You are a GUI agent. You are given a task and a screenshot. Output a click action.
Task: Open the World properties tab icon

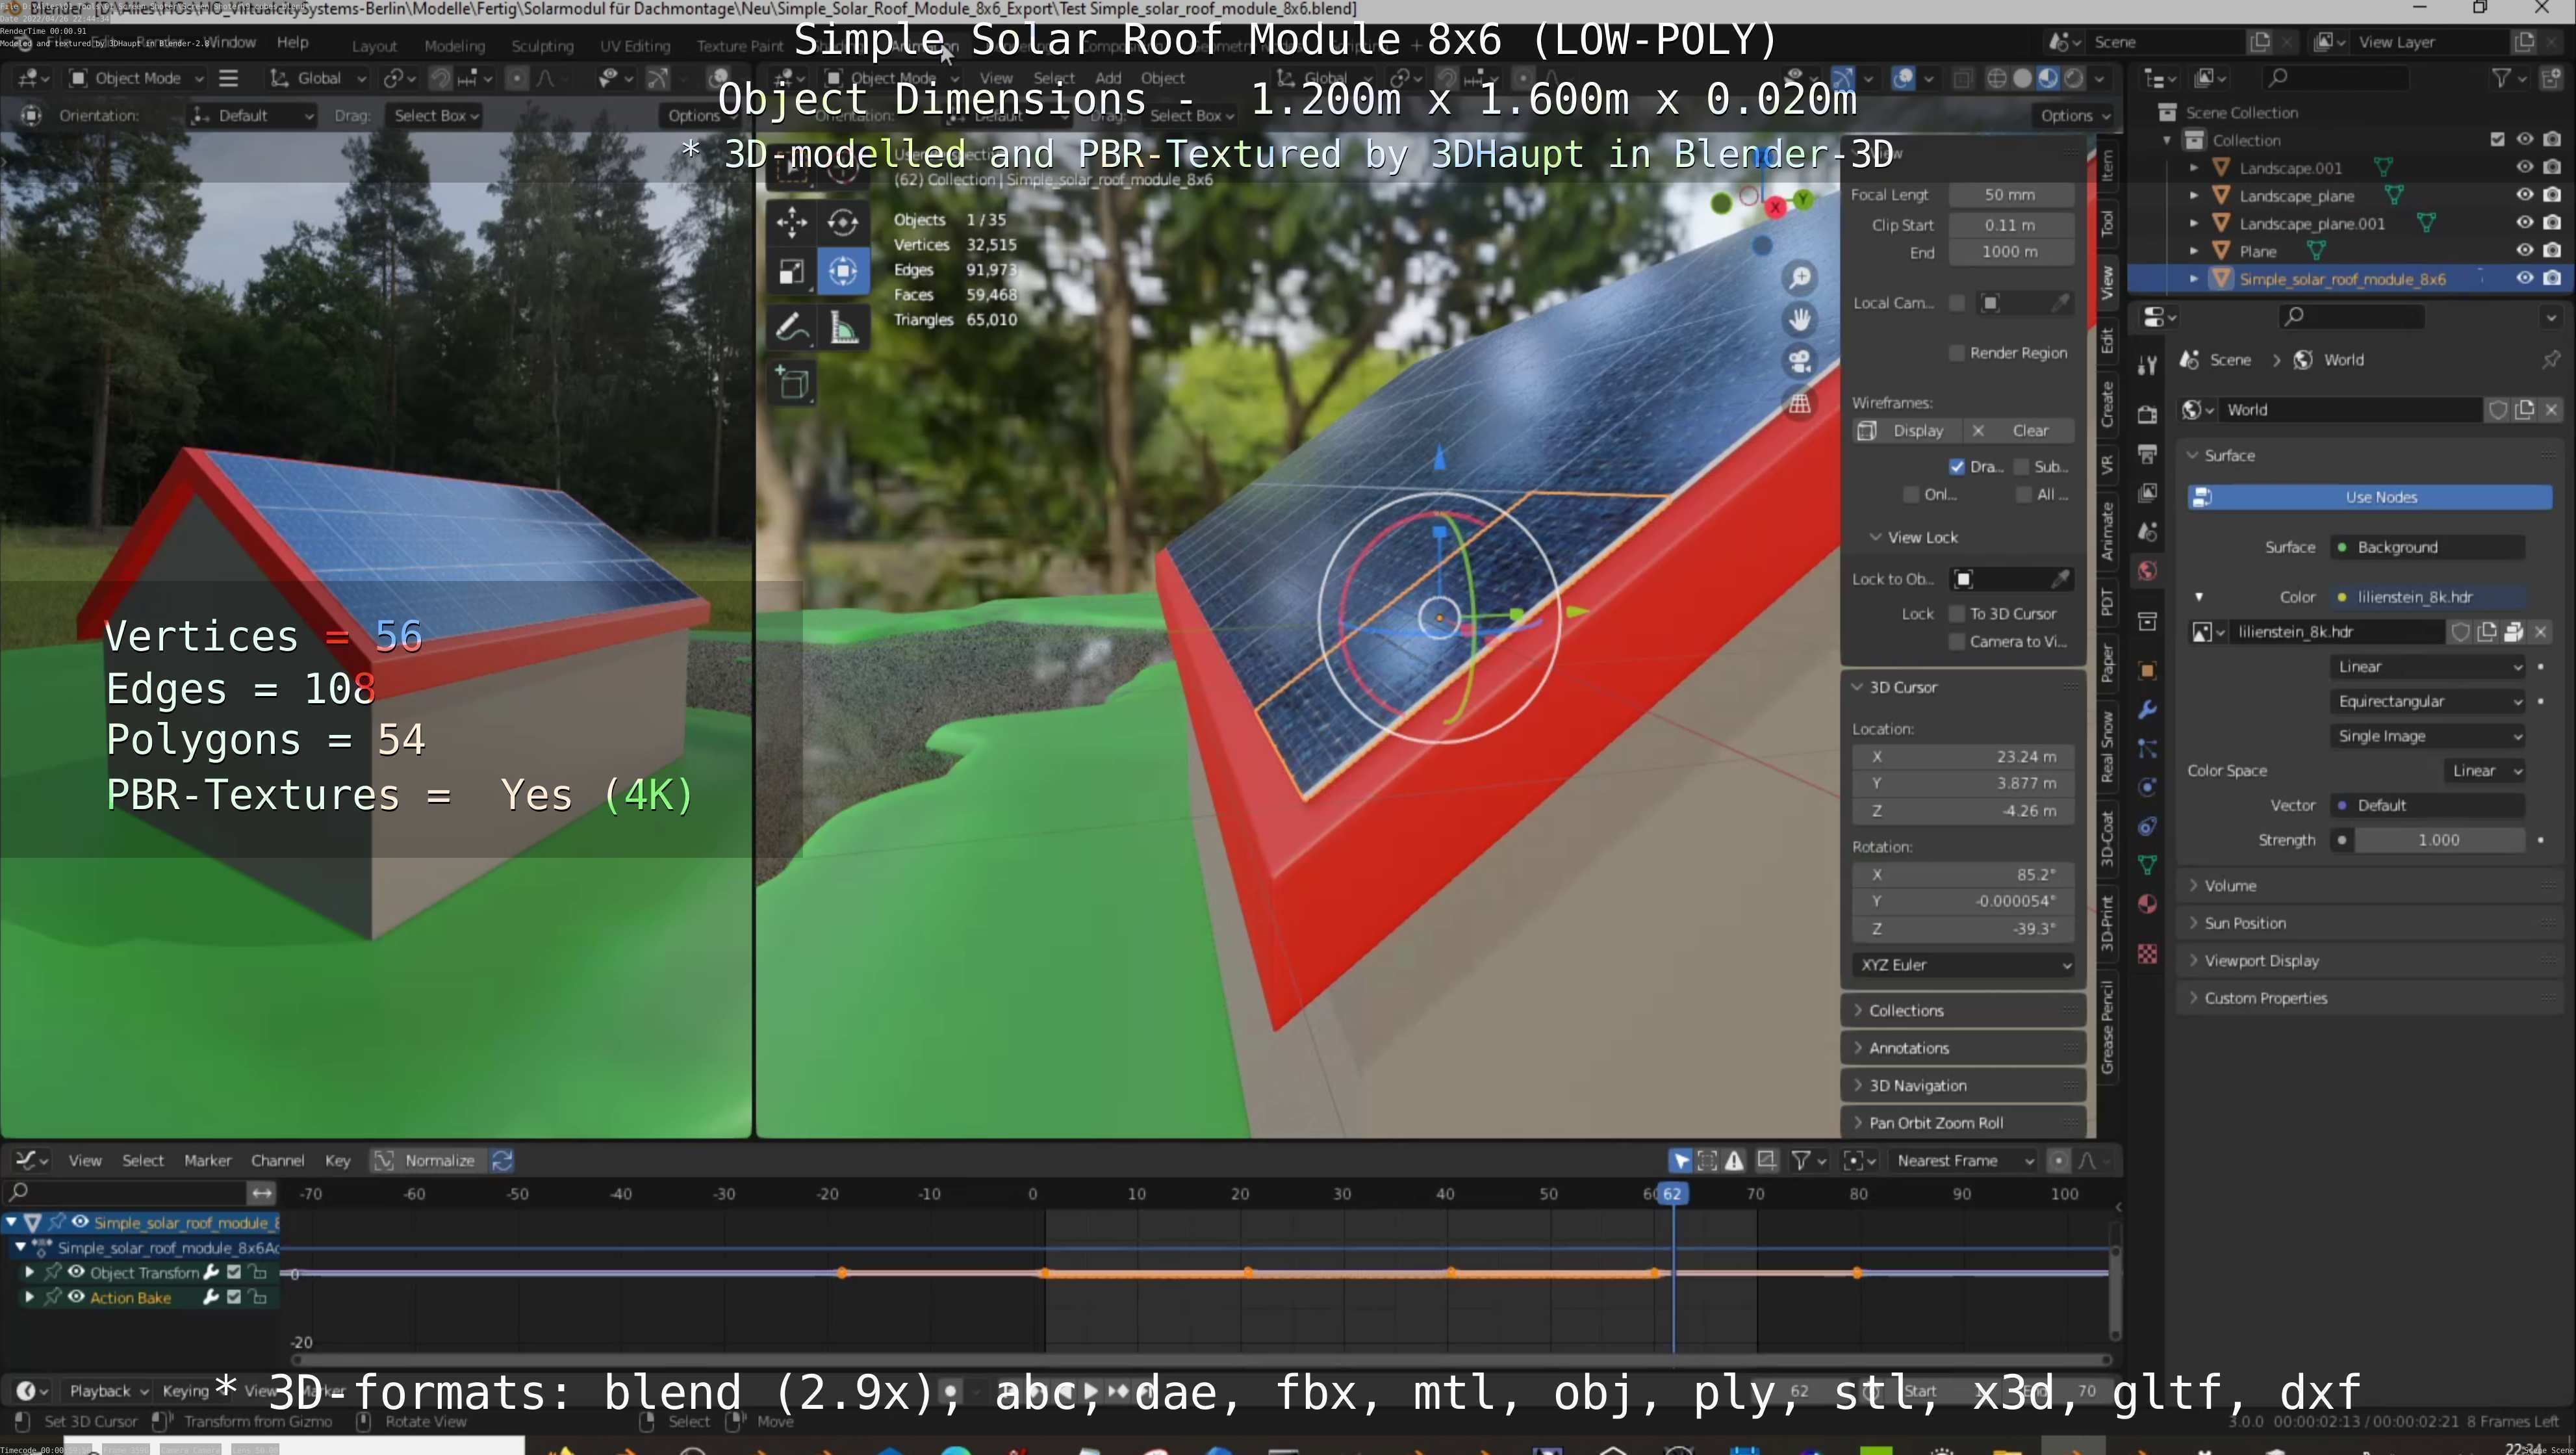pyautogui.click(x=2147, y=571)
